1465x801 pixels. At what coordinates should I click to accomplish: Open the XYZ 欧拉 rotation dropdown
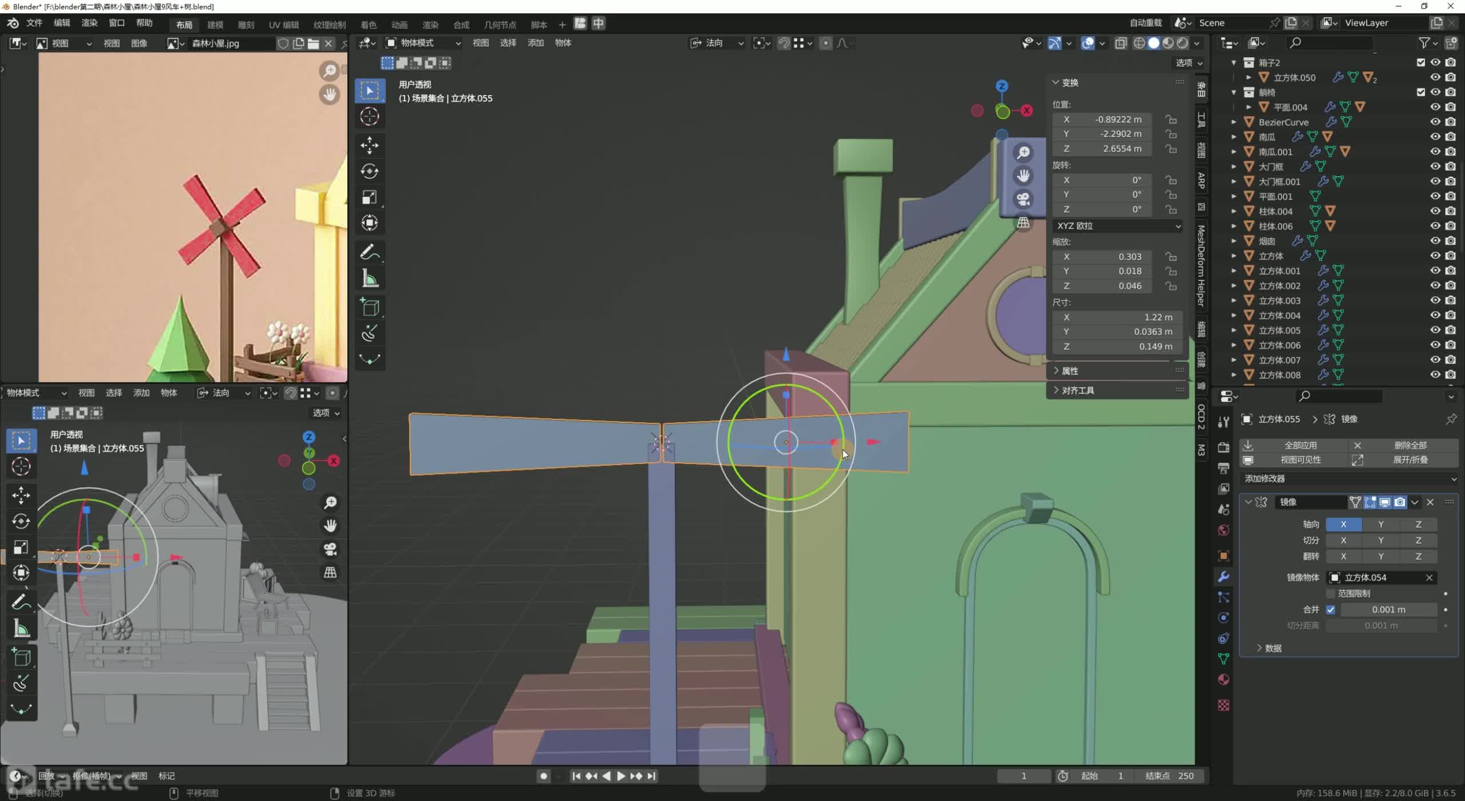[1116, 225]
